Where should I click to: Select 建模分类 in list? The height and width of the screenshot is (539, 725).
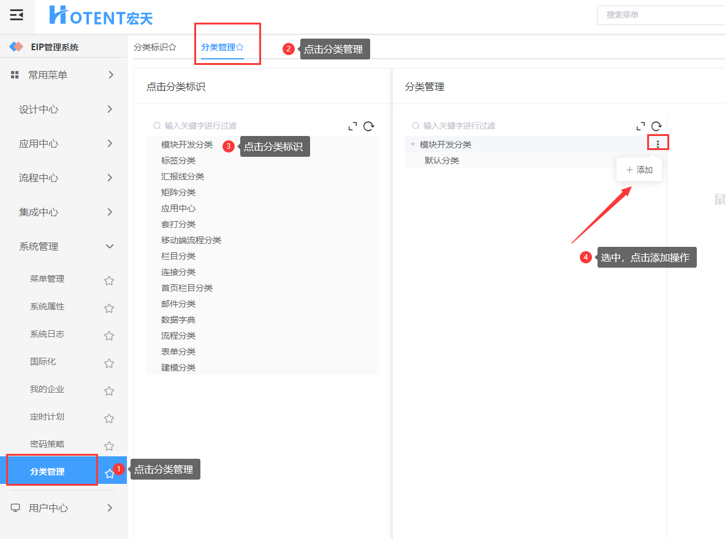[178, 367]
